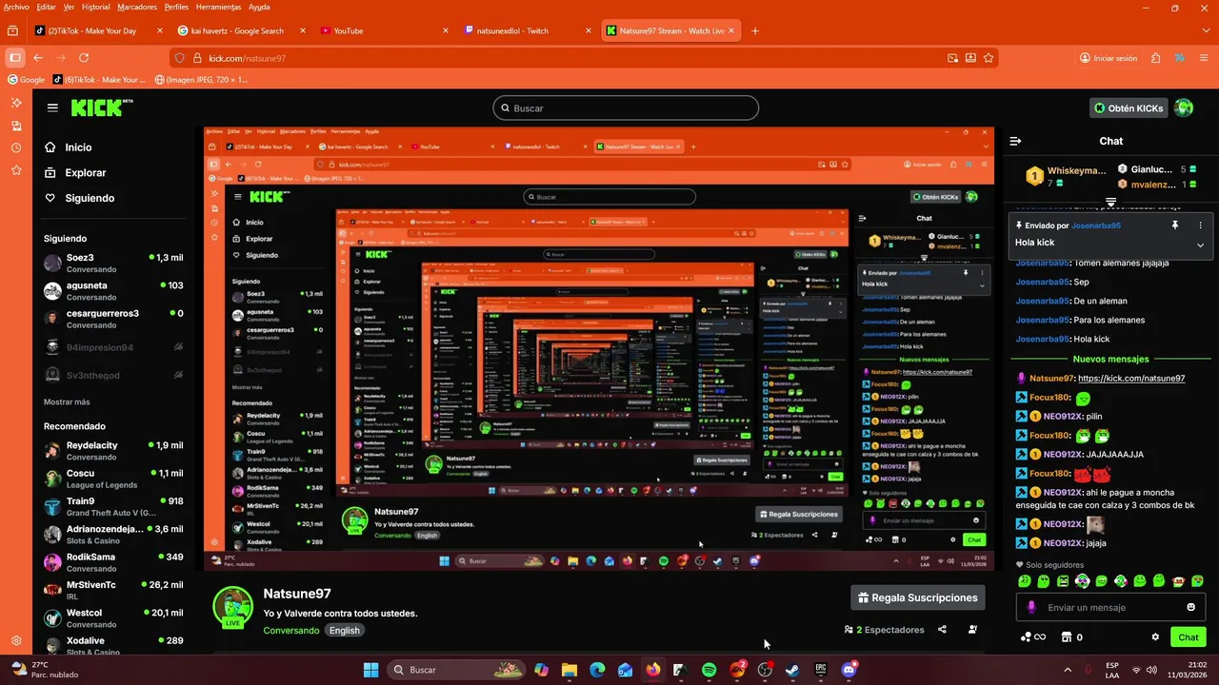Click the Firefox address bar URL
1219x685 pixels.
pyautogui.click(x=248, y=58)
